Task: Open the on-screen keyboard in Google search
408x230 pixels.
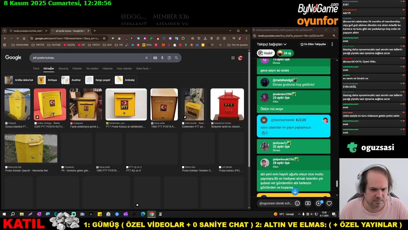Action: (x=155, y=58)
